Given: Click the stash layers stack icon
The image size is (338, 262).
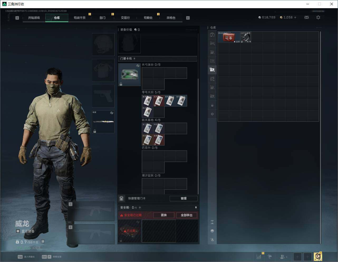Looking at the screenshot, I should [x=212, y=231].
